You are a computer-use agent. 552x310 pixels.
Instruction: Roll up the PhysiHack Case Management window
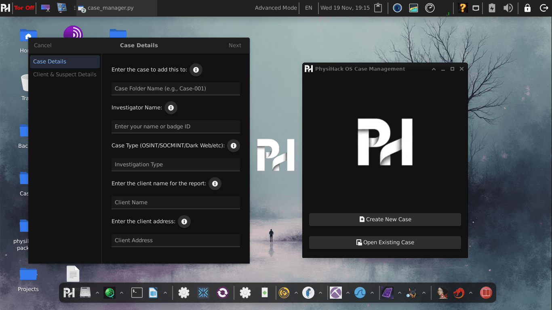(x=434, y=69)
